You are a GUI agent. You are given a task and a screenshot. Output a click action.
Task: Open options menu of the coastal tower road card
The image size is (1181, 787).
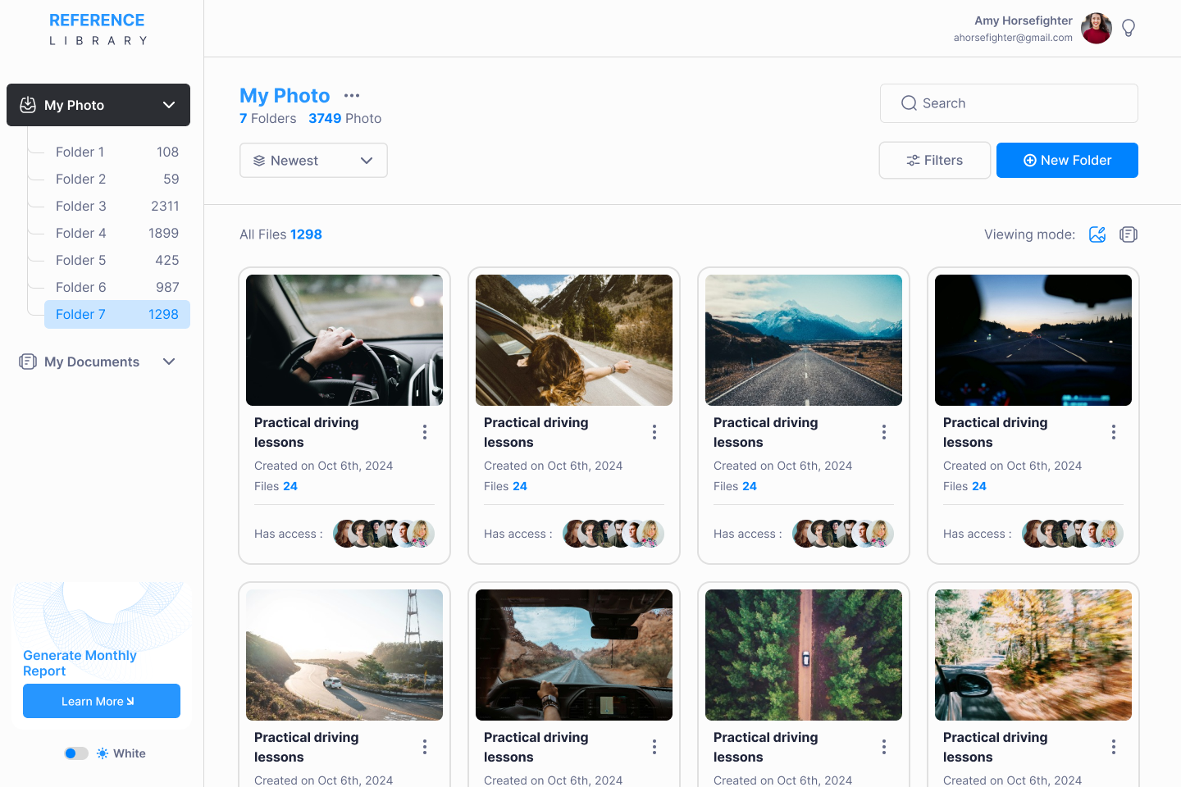[425, 747]
